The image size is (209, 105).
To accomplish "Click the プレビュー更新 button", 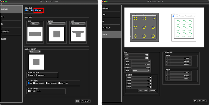I will tap(143, 90).
